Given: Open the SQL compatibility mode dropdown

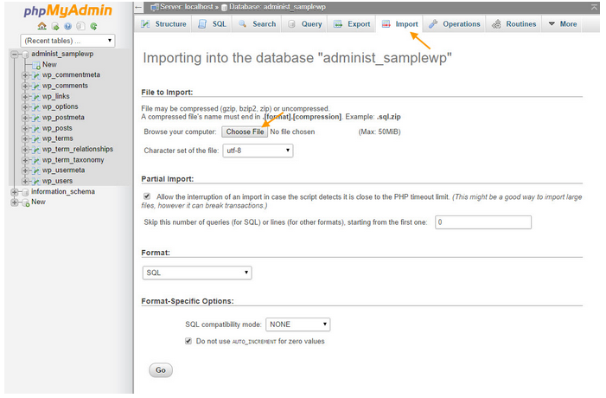Looking at the screenshot, I should (x=298, y=324).
